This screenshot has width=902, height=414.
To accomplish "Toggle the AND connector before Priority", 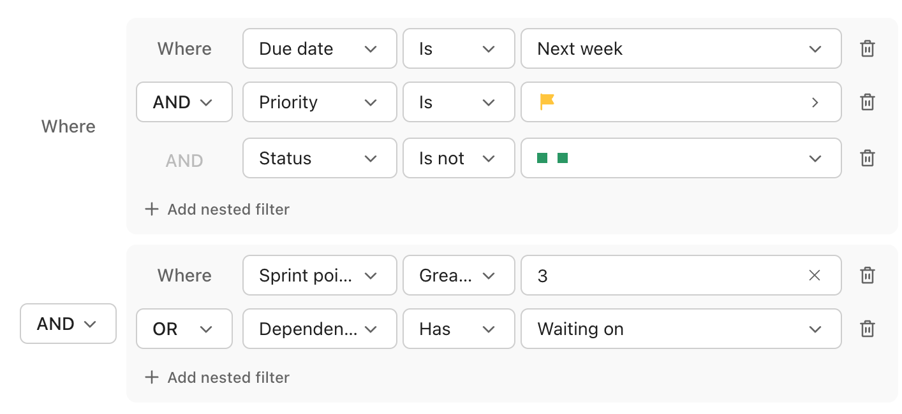I will 184,103.
